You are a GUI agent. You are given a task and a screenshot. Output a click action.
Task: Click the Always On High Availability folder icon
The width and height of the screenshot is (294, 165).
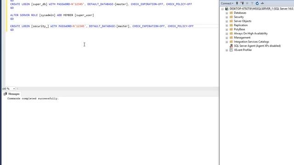click(231, 33)
